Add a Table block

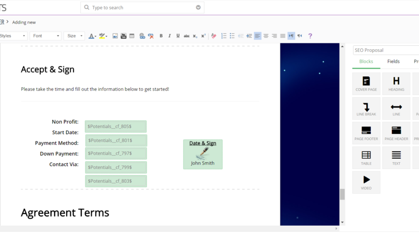click(x=366, y=158)
